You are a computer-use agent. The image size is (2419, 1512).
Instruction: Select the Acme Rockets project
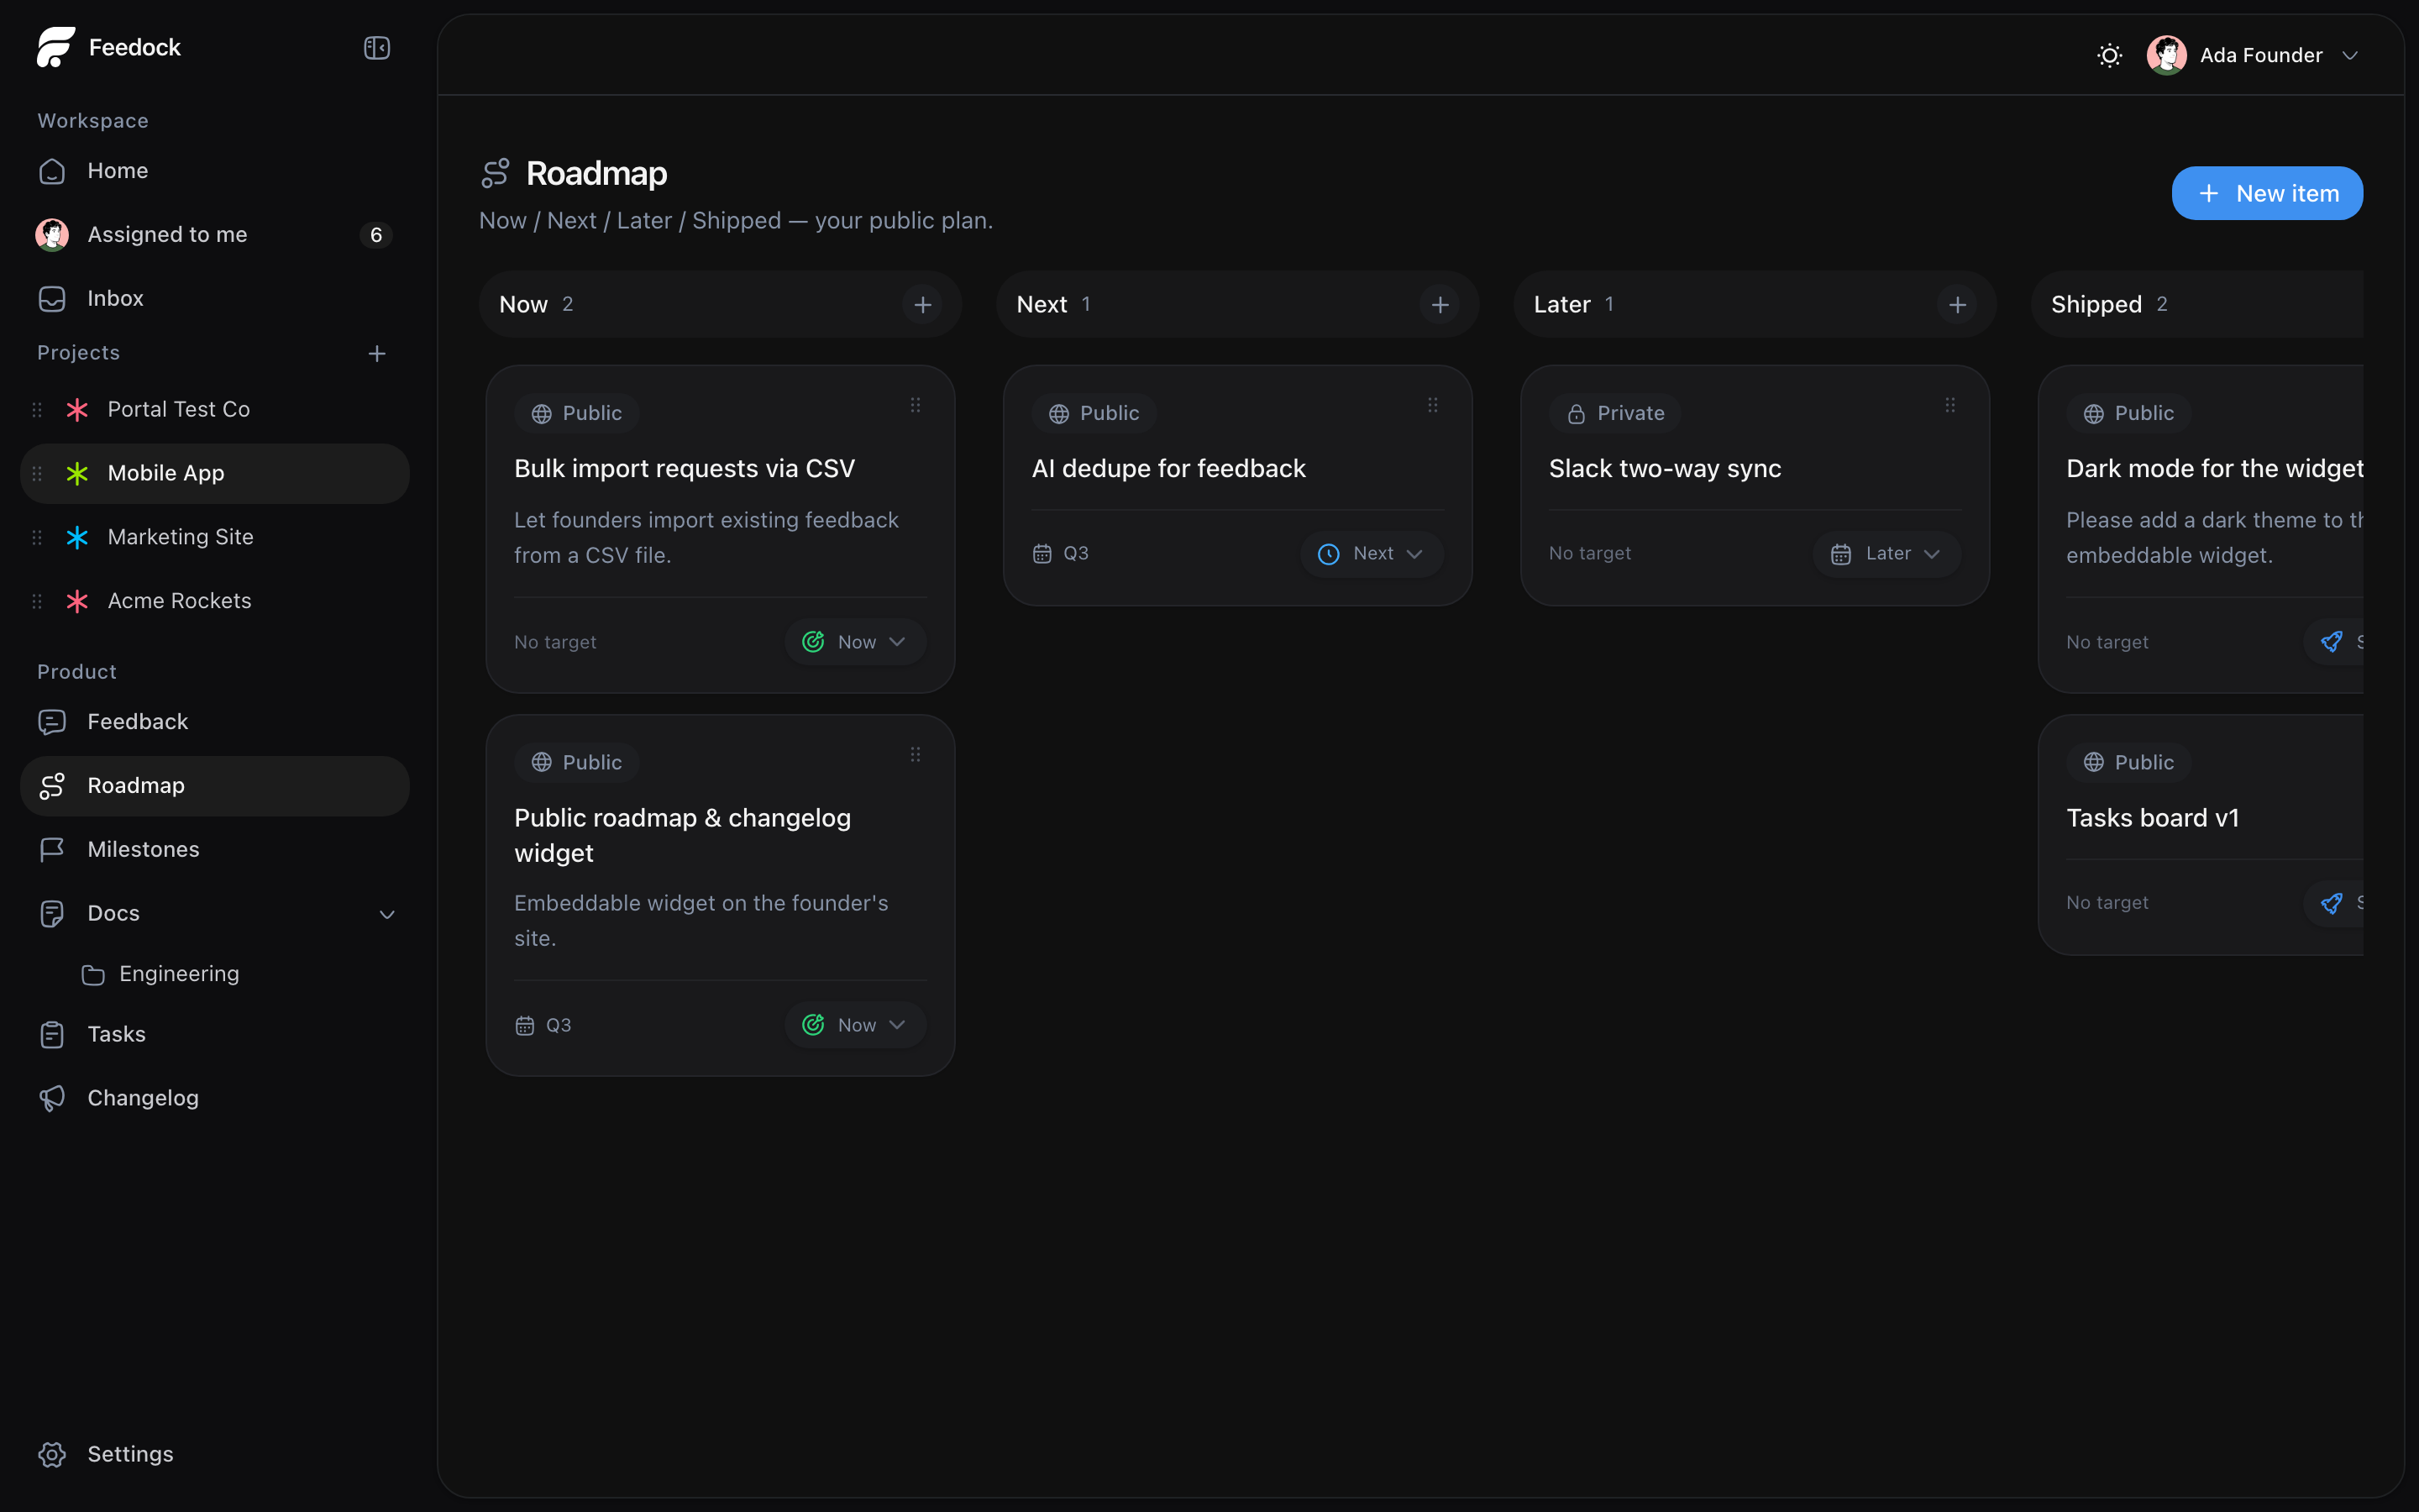tap(215, 601)
